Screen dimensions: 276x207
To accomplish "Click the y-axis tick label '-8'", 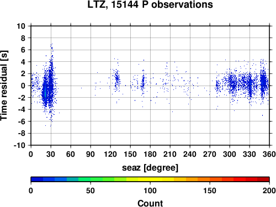I will [22, 134].
